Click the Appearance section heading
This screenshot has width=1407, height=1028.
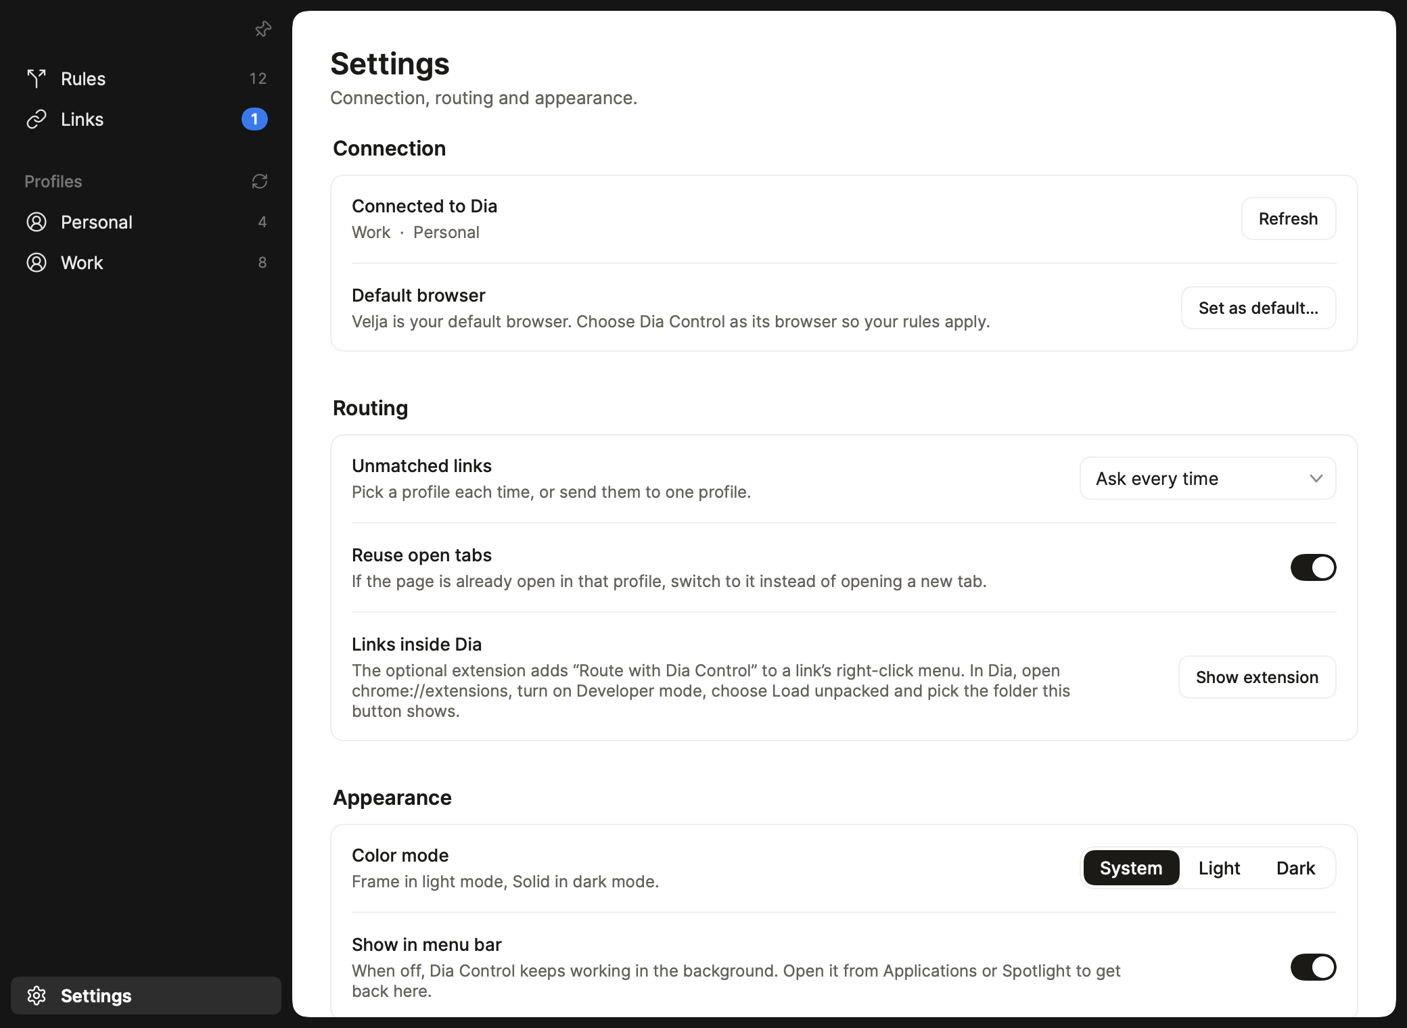392,797
